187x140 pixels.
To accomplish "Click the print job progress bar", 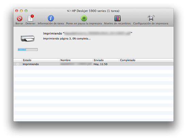I will click(x=28, y=49).
